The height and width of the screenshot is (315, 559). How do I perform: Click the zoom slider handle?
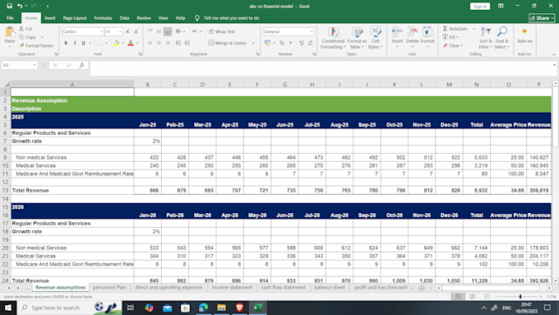point(520,296)
